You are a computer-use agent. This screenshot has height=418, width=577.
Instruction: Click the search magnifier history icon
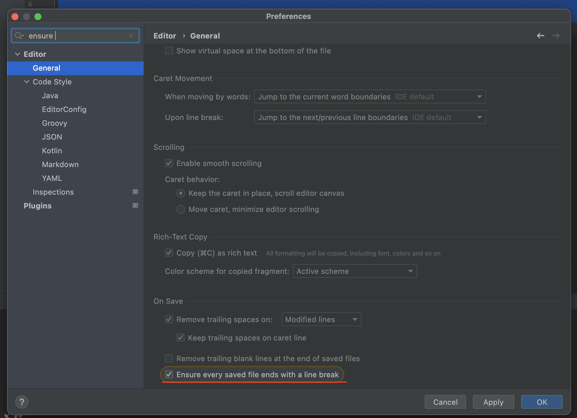pos(19,36)
